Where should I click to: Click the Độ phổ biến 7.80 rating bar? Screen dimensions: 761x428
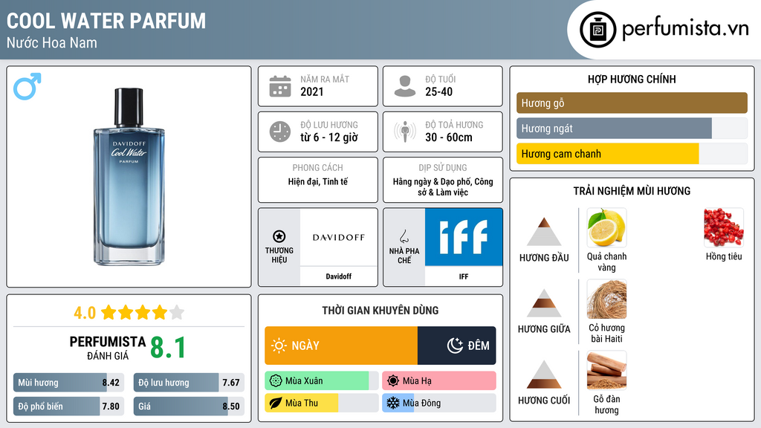pos(68,406)
